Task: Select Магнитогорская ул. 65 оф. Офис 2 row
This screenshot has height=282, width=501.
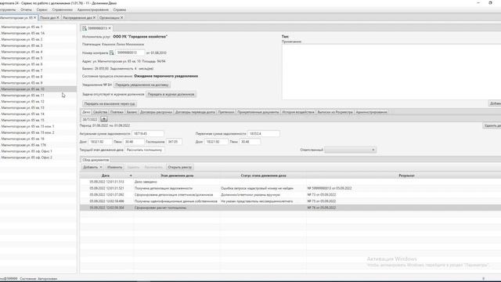Action: point(38,157)
